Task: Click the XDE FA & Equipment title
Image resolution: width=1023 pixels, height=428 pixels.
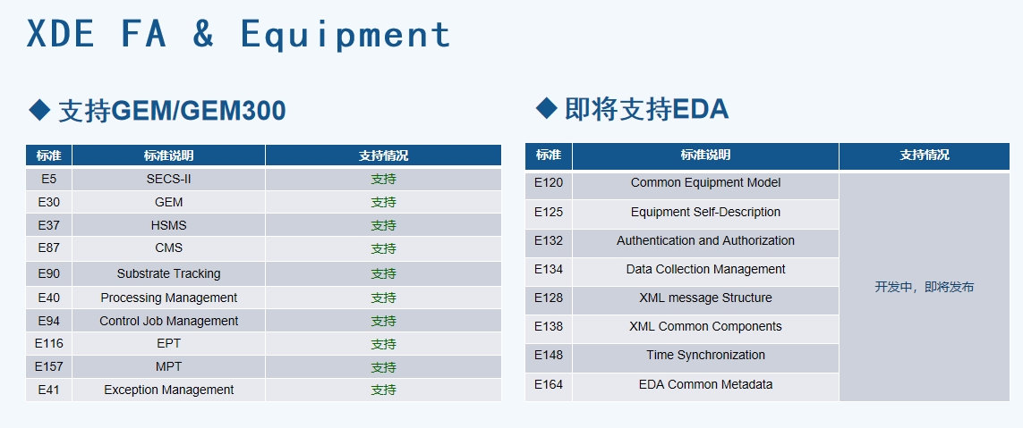Action: pyautogui.click(x=239, y=35)
